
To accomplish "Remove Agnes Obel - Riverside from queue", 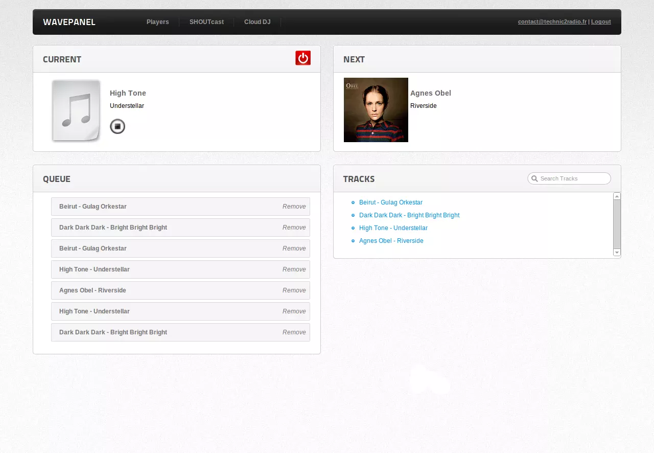I will click(294, 290).
